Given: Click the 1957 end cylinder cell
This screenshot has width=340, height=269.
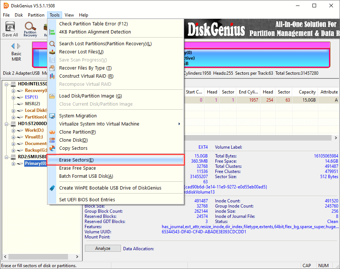Looking at the screenshot, I should [x=248, y=100].
